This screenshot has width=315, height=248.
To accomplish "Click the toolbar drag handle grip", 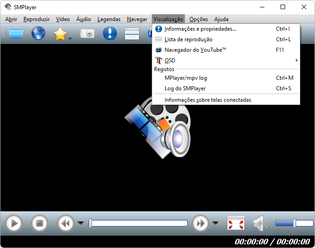I will tap(3, 33).
